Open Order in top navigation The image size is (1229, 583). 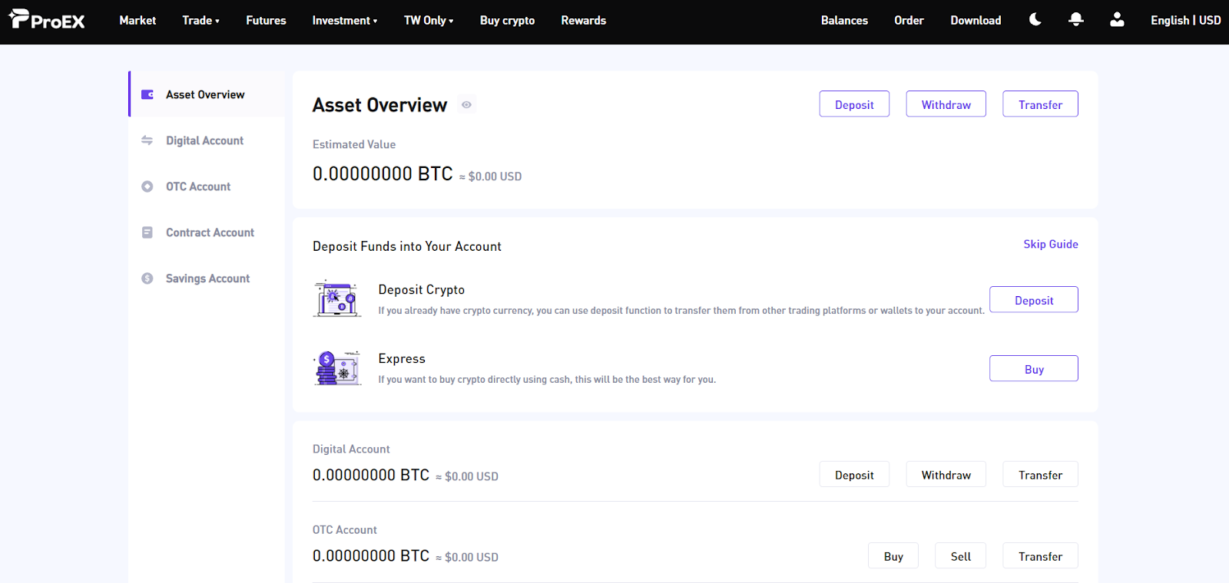click(x=909, y=21)
